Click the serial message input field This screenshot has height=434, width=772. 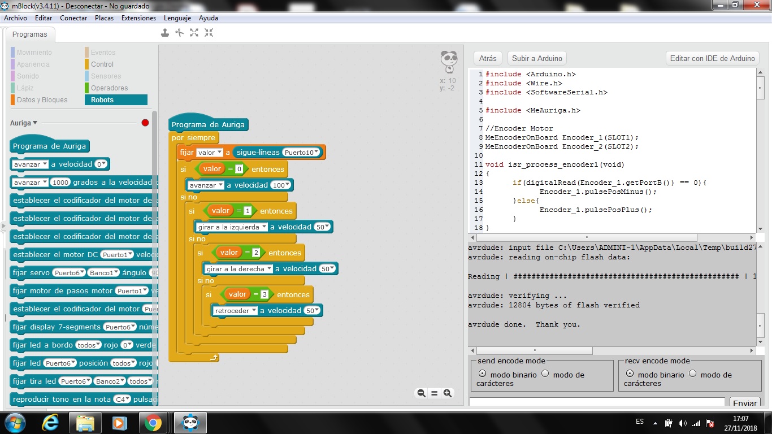(x=597, y=402)
